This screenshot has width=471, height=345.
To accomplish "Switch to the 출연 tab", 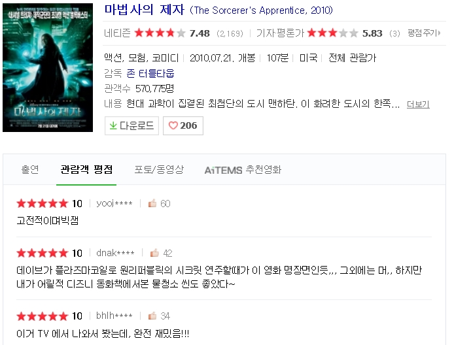I will click(x=30, y=169).
